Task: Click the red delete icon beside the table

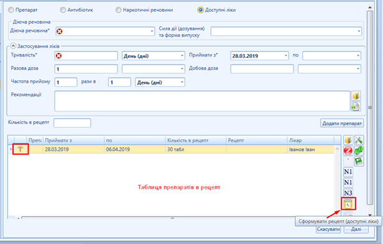Action: [x=348, y=151]
